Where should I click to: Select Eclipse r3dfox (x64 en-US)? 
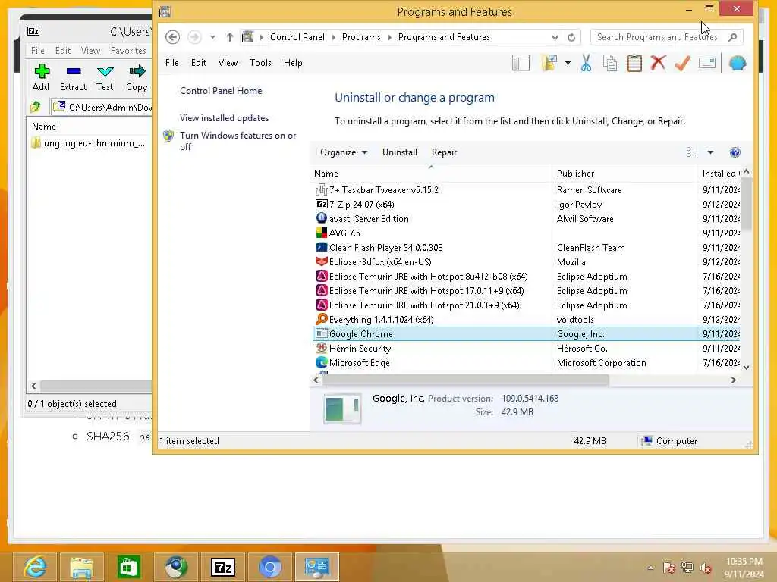527,261
